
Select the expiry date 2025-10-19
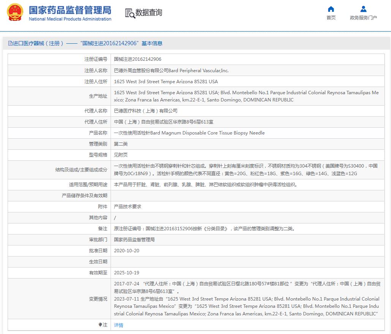(127, 273)
